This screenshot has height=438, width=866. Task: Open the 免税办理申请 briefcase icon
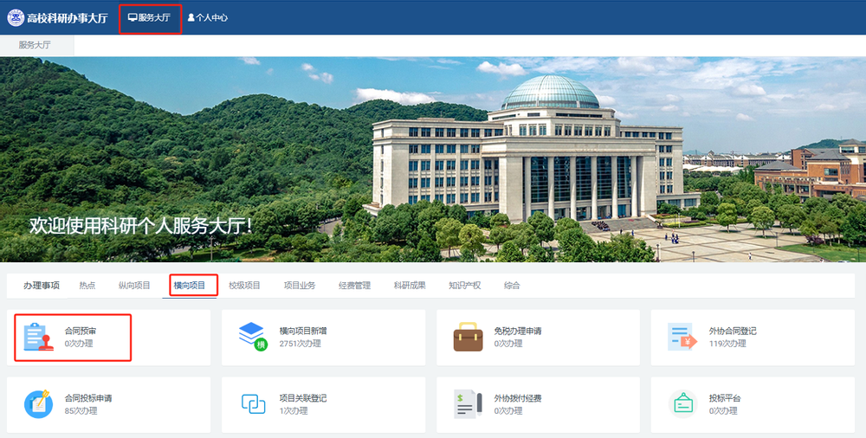point(468,337)
